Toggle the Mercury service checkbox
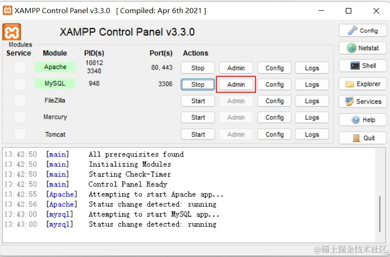Image resolution: width=390 pixels, height=257 pixels. (20, 117)
